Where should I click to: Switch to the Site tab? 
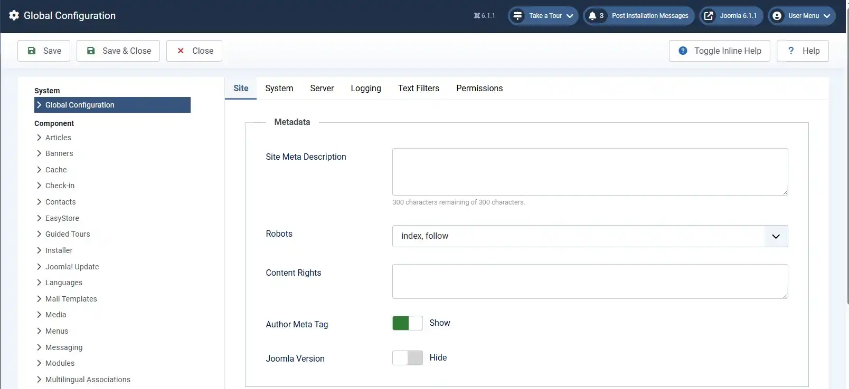coord(241,88)
